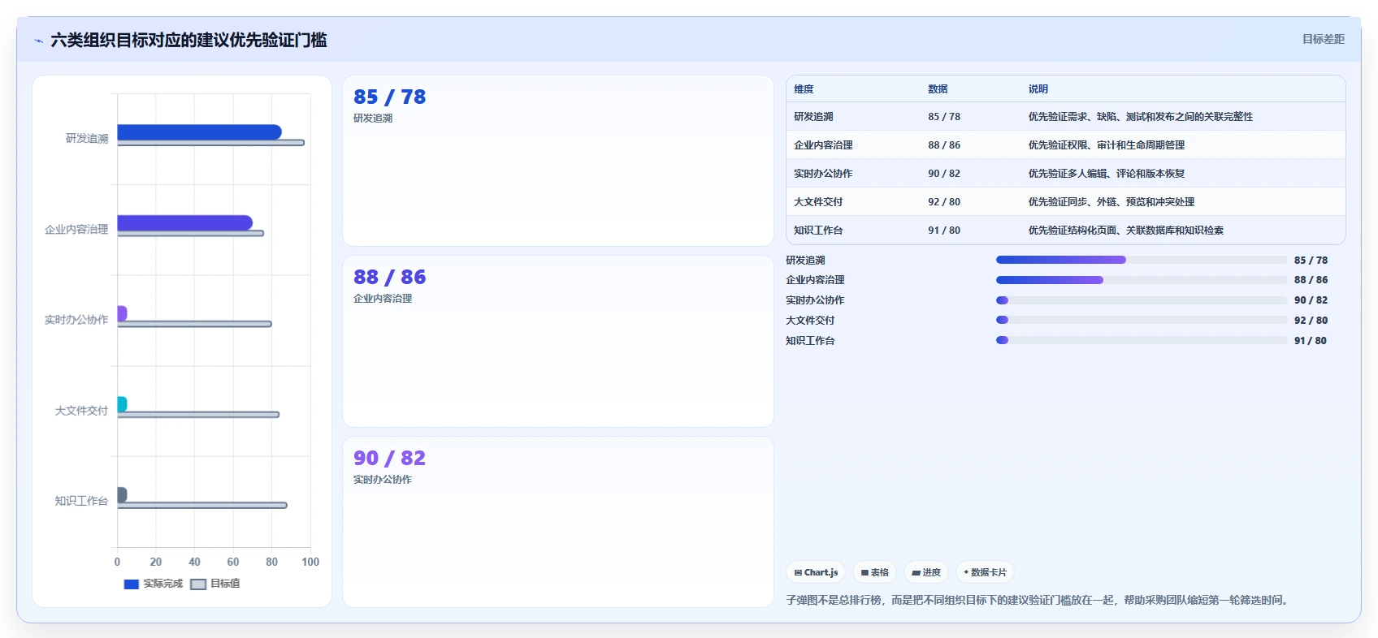Click the 优先验证需求、缺陷 description for 研发追溯
This screenshot has width=1378, height=638.
point(1141,117)
